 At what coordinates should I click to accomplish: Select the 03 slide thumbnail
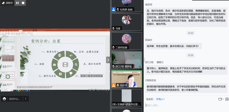pos(8,67)
